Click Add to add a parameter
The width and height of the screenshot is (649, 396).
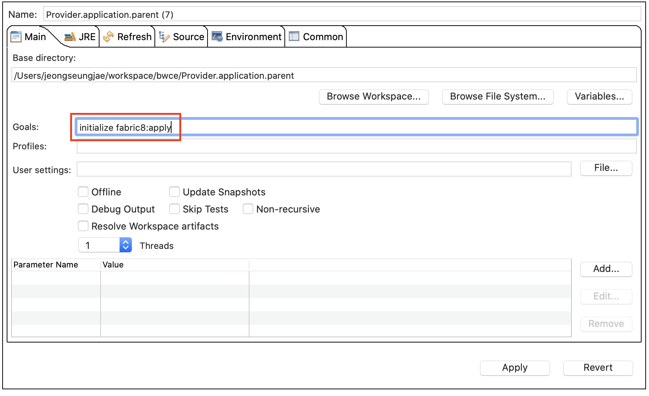[606, 269]
